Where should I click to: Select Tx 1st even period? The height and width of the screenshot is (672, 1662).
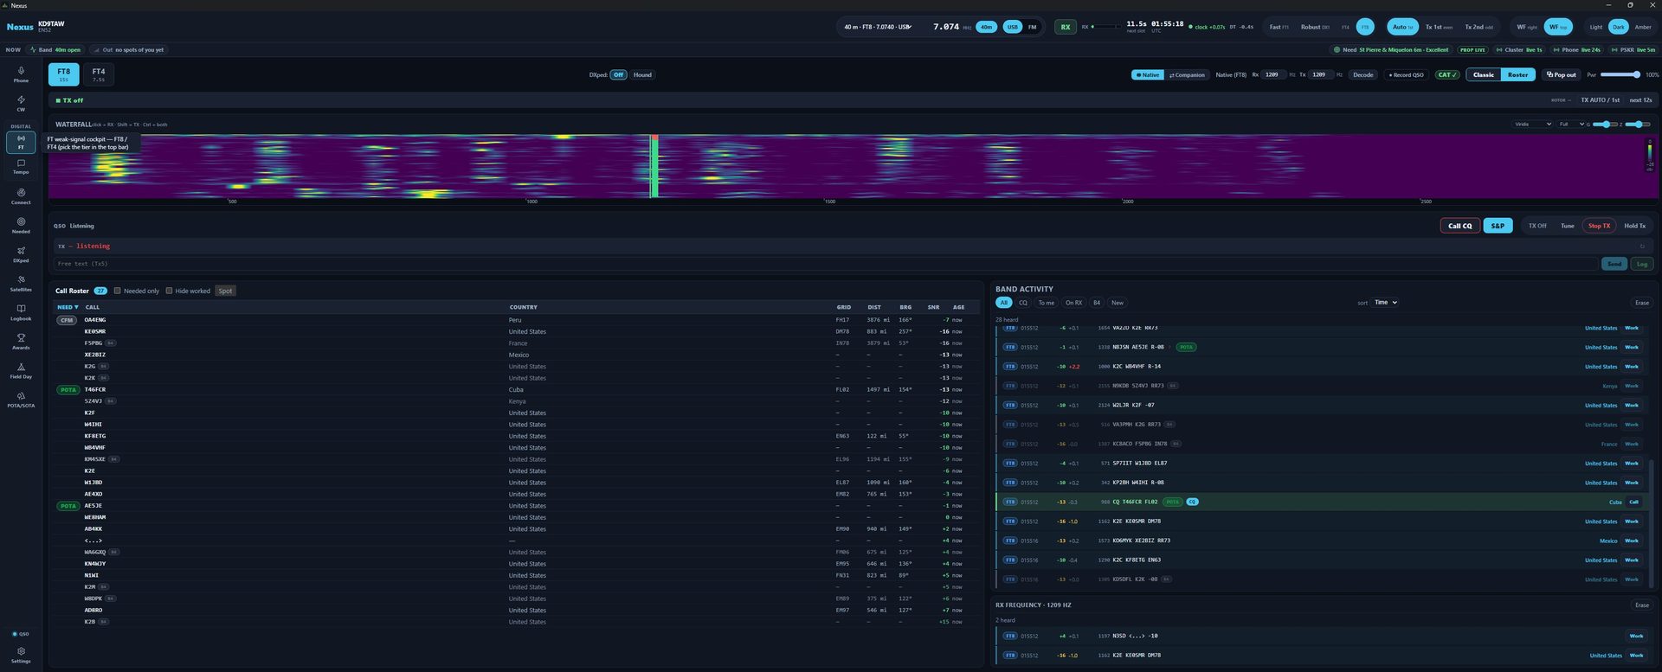[1439, 27]
